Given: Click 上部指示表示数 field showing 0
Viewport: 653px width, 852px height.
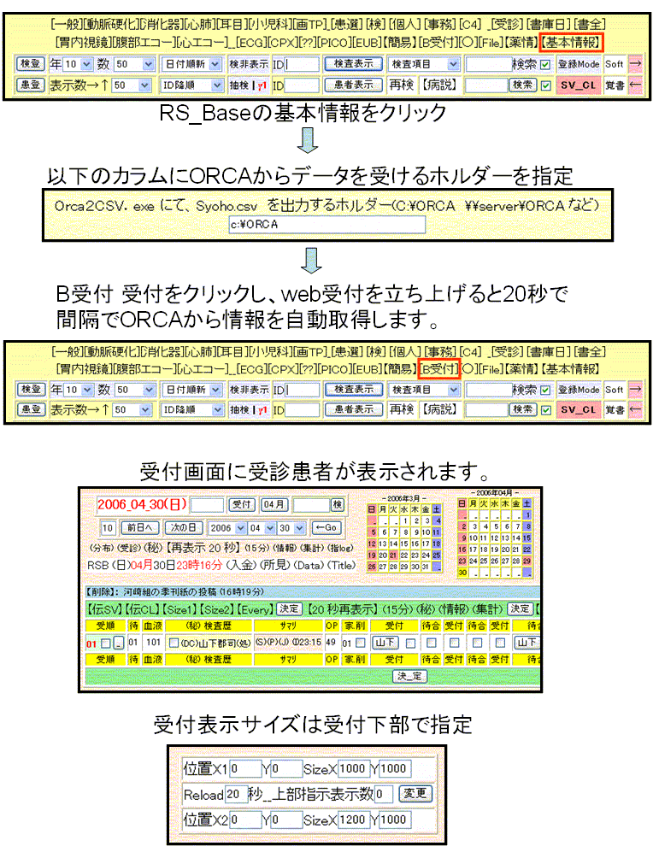Looking at the screenshot, I should pyautogui.click(x=385, y=794).
